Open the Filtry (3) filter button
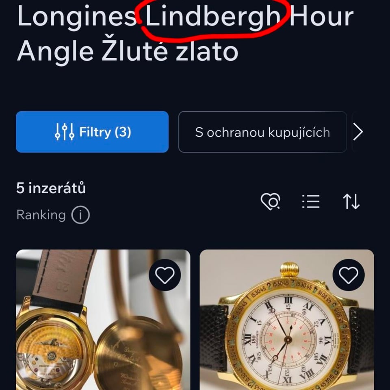 coord(92,132)
